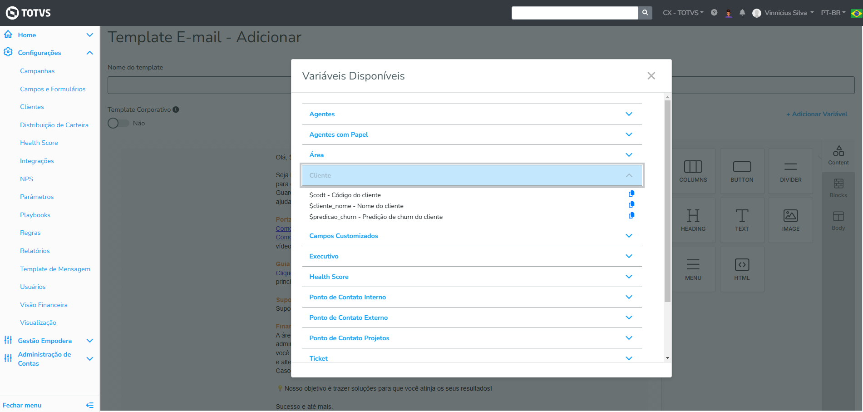Select the HTML content block
The width and height of the screenshot is (863, 412).
[x=742, y=269]
